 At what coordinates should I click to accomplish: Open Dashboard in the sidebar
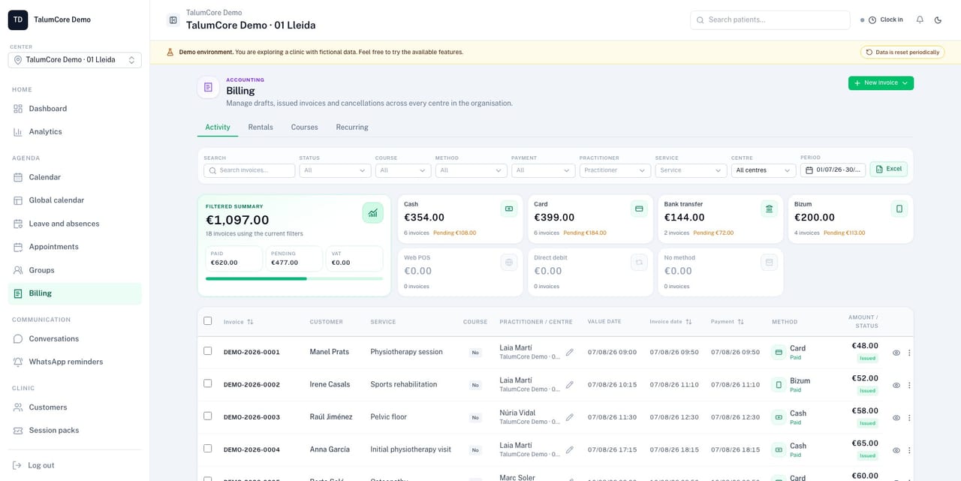[75, 109]
